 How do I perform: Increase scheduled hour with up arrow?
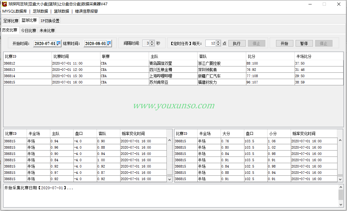click(218, 42)
